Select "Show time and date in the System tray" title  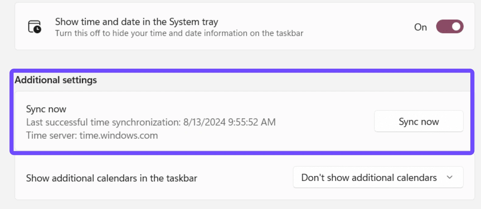[137, 22]
